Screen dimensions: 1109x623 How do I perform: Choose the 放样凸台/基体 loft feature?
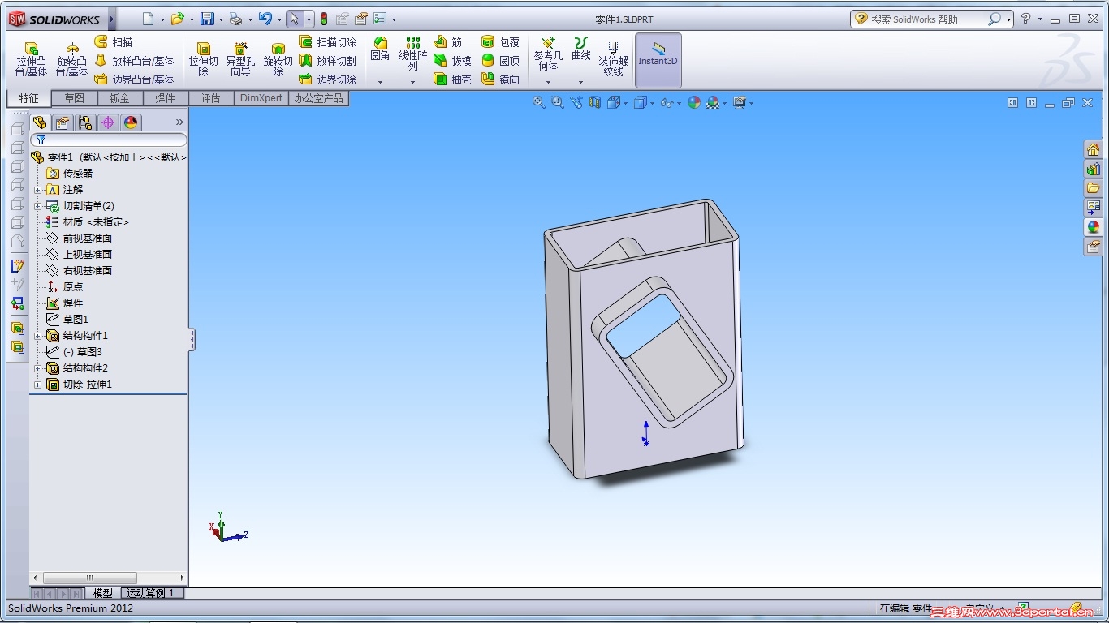[134, 61]
